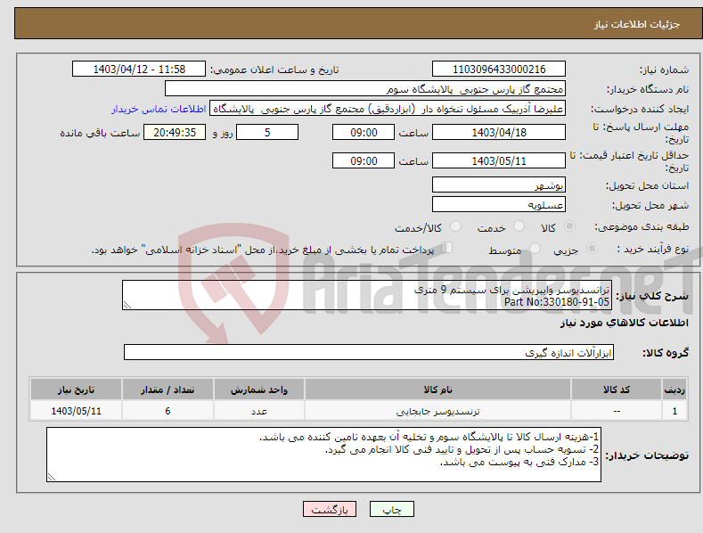Image resolution: width=703 pixels, height=533 pixels.
Task: Click the delivery province field بوشهر
Action: (x=499, y=184)
